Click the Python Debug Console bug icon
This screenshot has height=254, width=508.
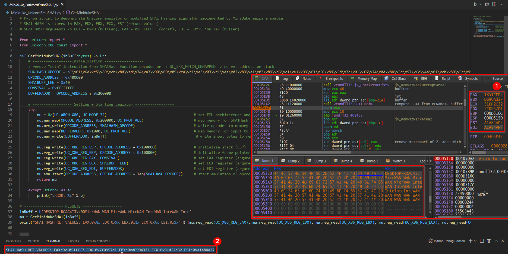click(x=431, y=241)
